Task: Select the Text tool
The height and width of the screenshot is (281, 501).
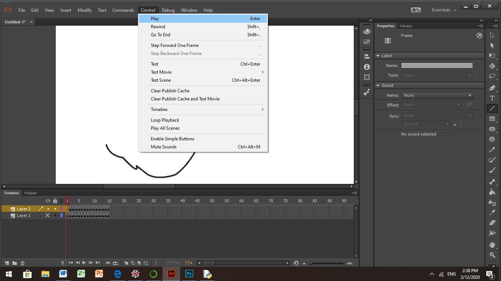Action: click(492, 98)
